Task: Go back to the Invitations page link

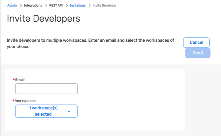Action: 78,6
